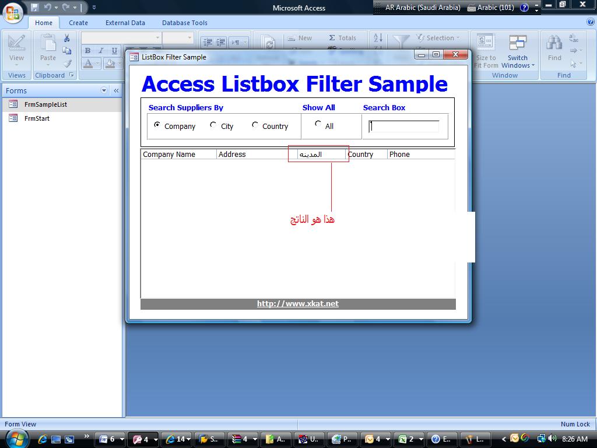The image size is (597, 448).
Task: Click the Switch between windows Quick Launch icon
Action: (x=69, y=439)
